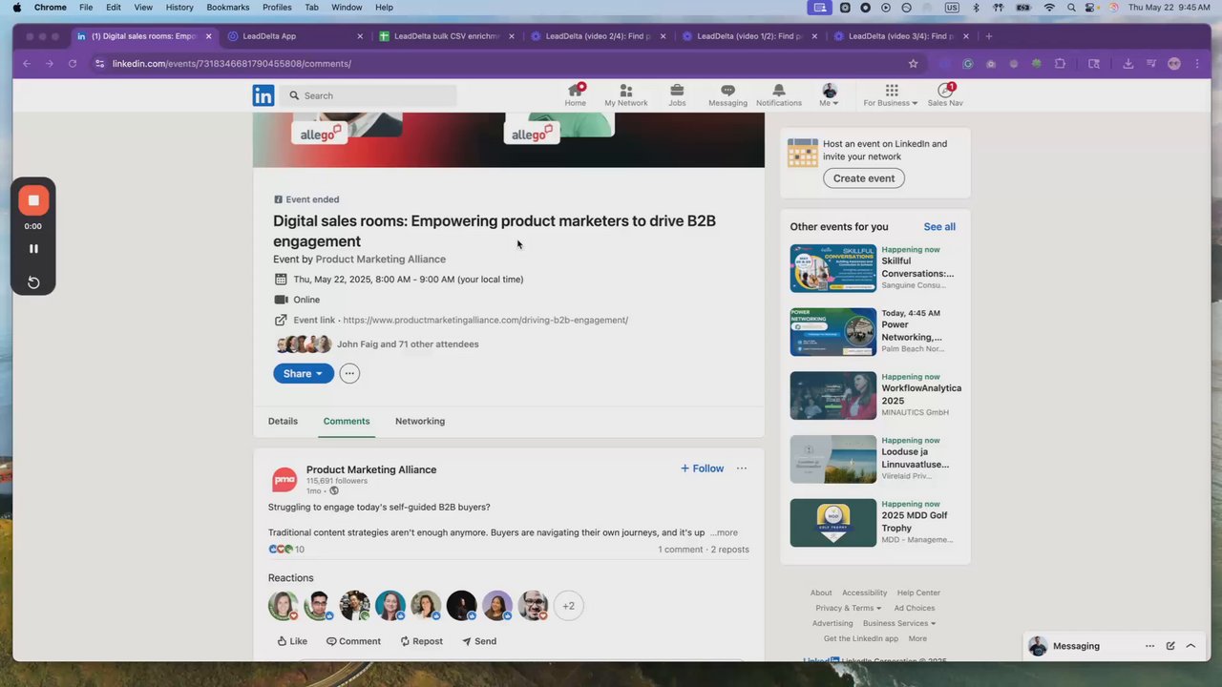Expand Business Services footer dropdown
Viewport: 1222px width, 687px height.
(899, 623)
